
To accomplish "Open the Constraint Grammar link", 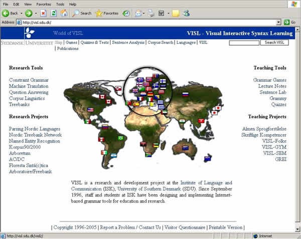I will tap(28, 80).
